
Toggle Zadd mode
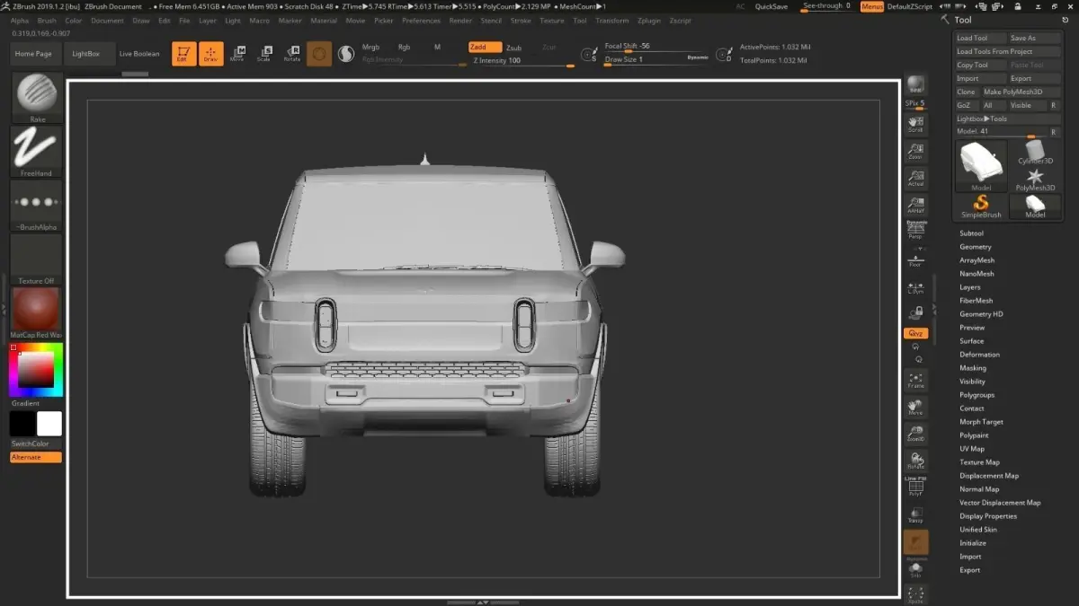pyautogui.click(x=485, y=48)
